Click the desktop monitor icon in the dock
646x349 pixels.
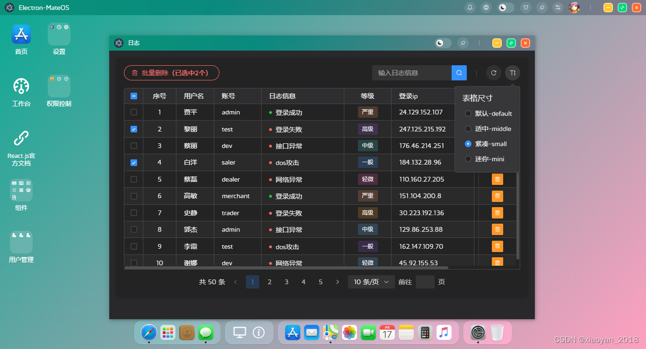click(240, 332)
